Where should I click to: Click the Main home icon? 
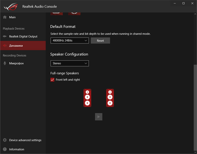coord(5,17)
